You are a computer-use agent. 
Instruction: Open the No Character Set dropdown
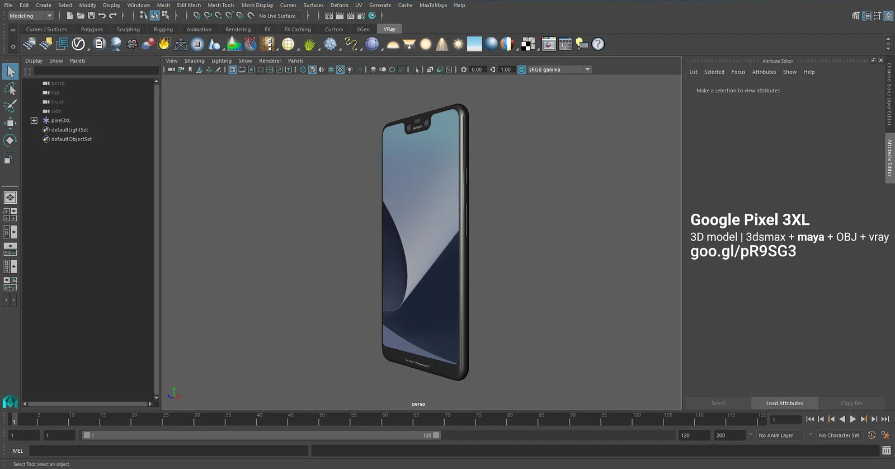839,435
